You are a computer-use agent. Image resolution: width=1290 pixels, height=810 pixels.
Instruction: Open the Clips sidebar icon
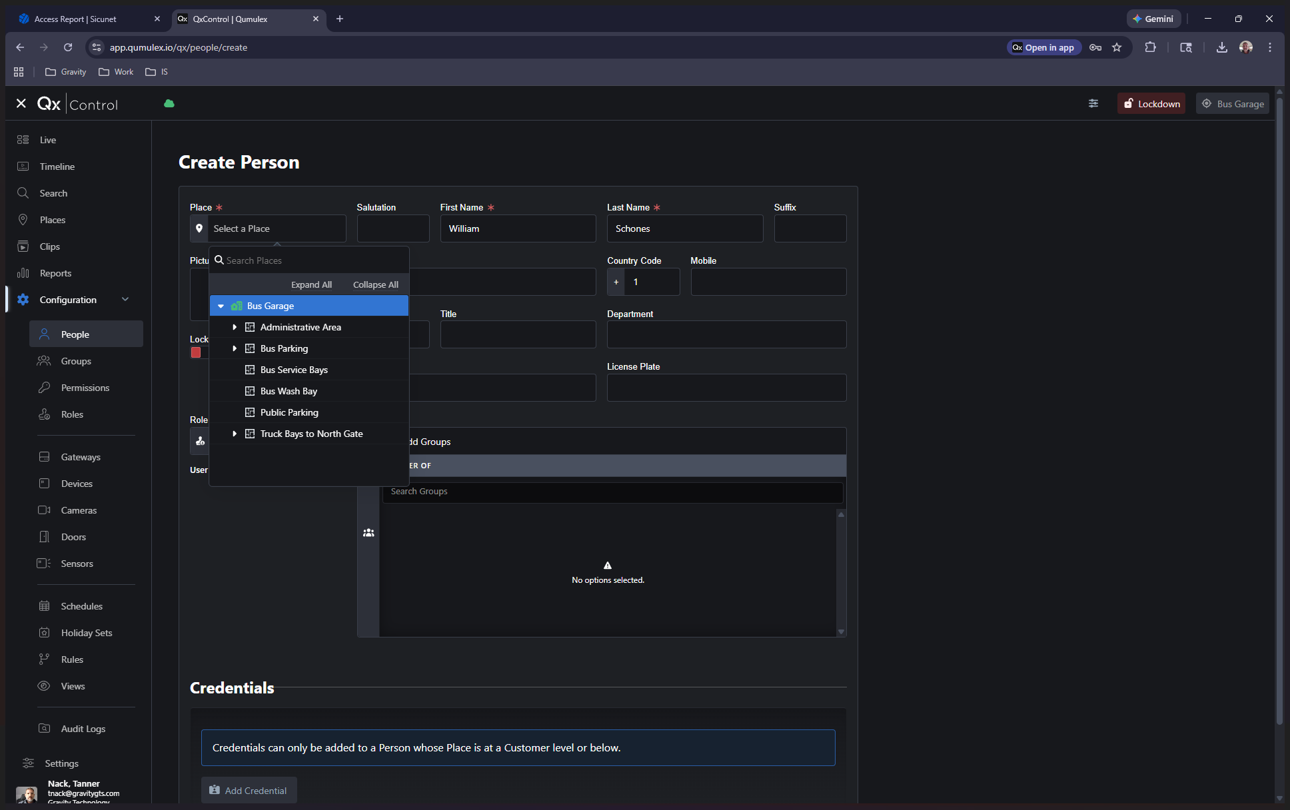coord(23,246)
